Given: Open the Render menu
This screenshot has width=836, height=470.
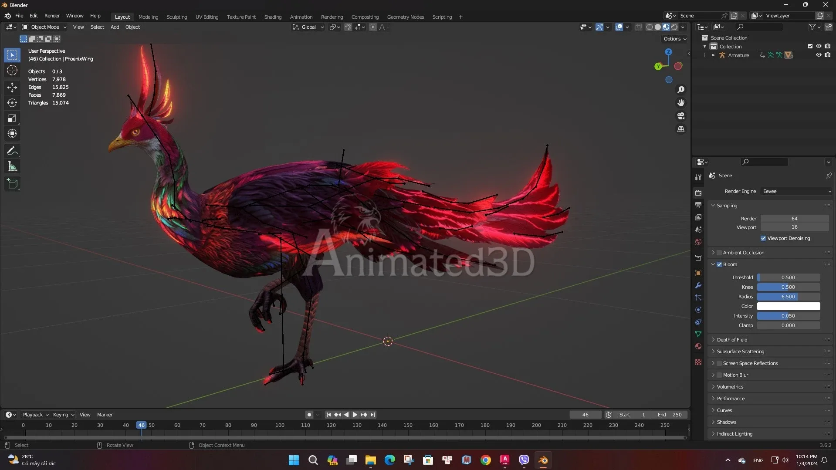Looking at the screenshot, I should coord(52,16).
